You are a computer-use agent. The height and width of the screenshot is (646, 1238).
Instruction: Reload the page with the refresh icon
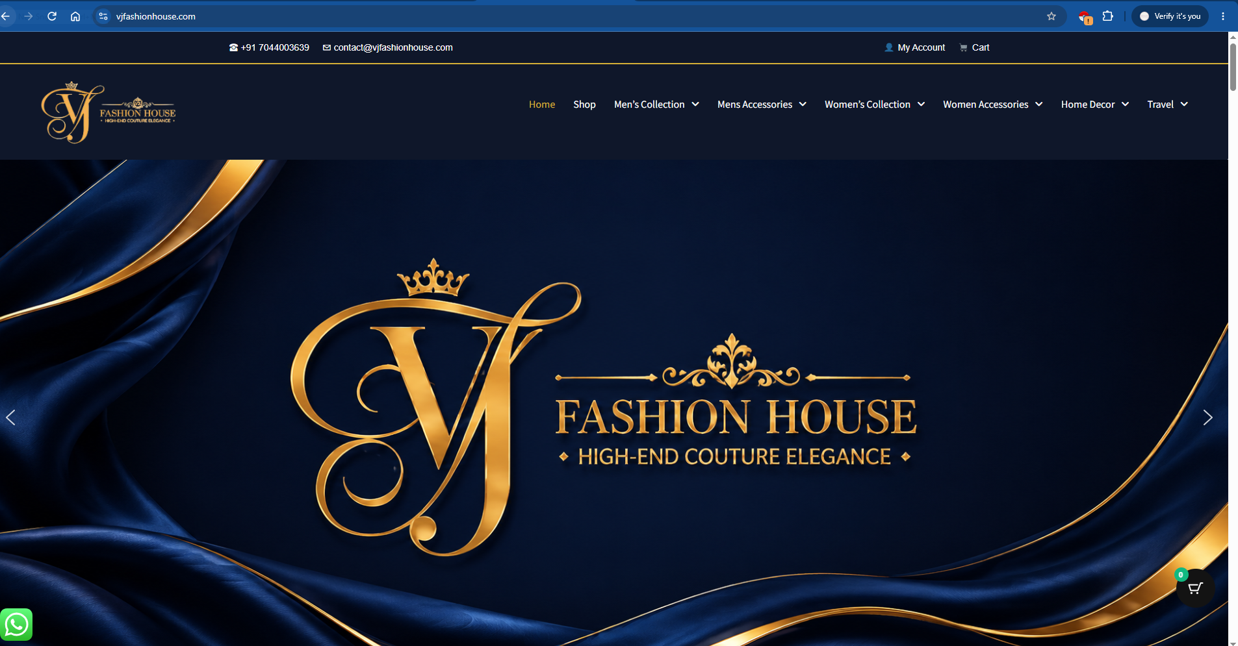click(52, 16)
